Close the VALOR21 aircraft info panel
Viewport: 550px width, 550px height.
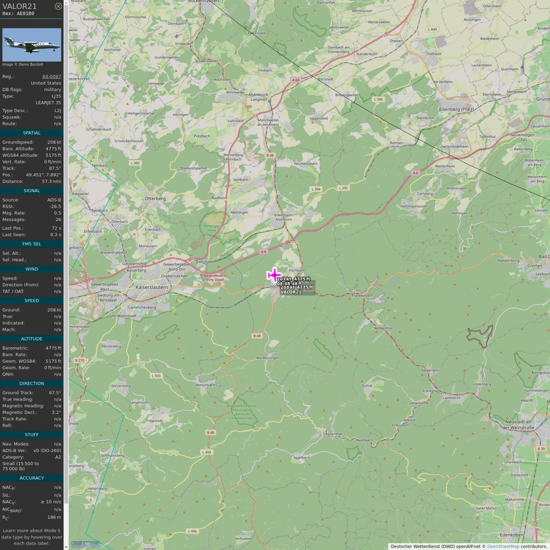click(58, 6)
